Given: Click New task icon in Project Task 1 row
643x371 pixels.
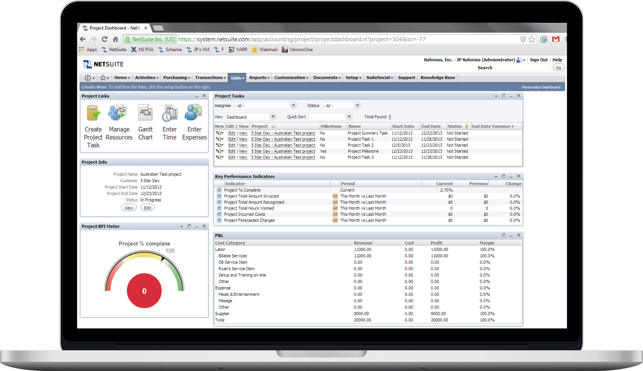Looking at the screenshot, I should [220, 139].
